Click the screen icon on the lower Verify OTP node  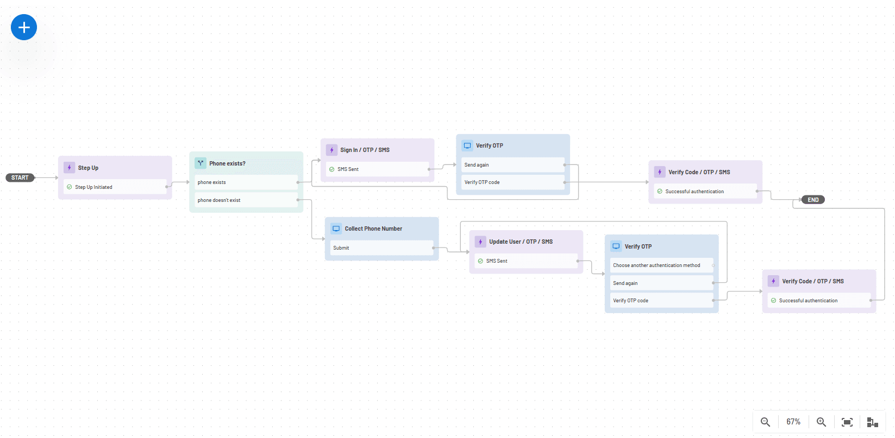point(616,246)
